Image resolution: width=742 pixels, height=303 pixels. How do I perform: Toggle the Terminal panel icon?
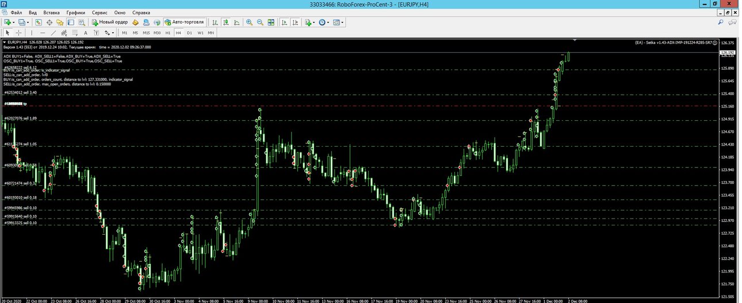pyautogui.click(x=71, y=22)
